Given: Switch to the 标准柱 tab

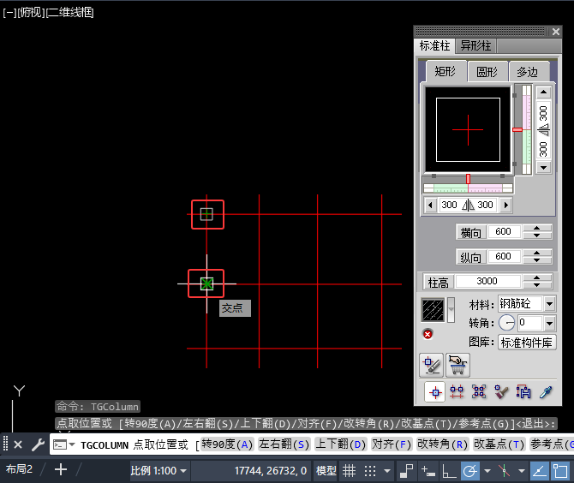Looking at the screenshot, I should (434, 46).
